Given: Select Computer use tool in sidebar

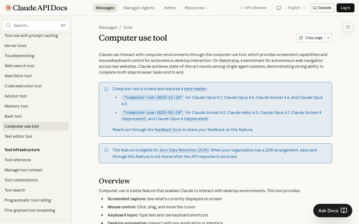Looking at the screenshot, I should click(36, 126).
